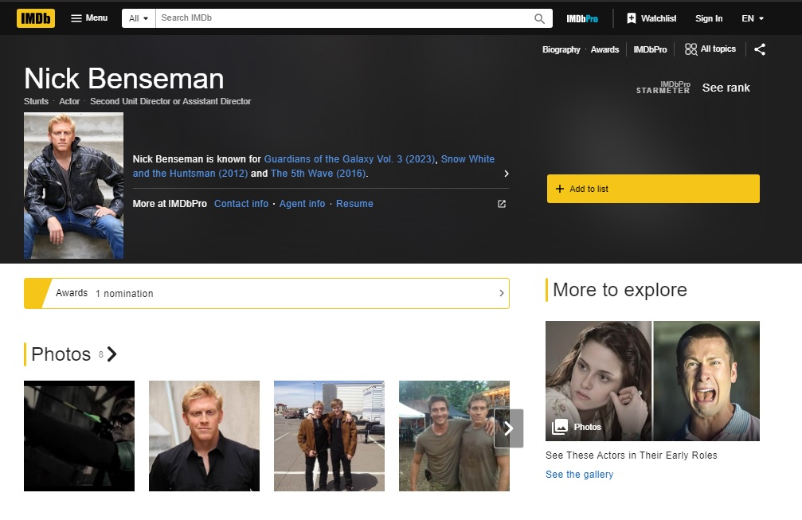Open the Awards section from top navigation
Viewport: 802px width, 520px height.
point(604,49)
